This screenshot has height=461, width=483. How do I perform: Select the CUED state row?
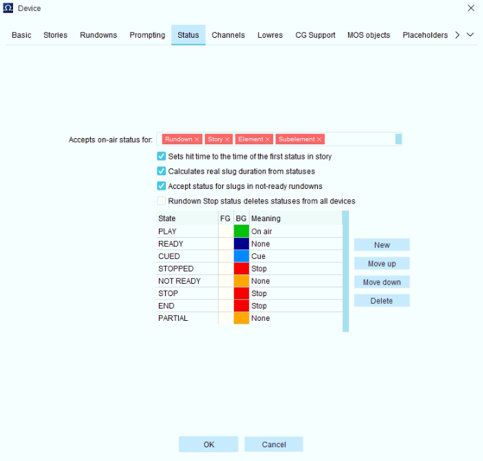click(x=249, y=256)
